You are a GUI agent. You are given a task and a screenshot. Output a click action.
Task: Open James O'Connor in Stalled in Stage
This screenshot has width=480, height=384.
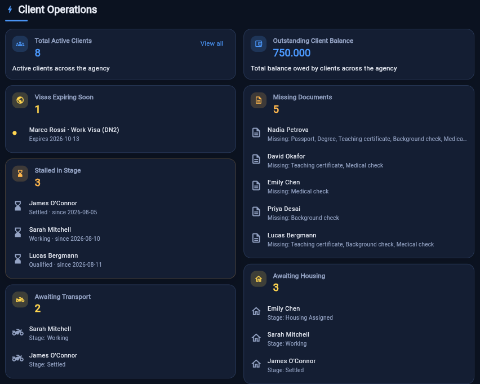click(54, 203)
